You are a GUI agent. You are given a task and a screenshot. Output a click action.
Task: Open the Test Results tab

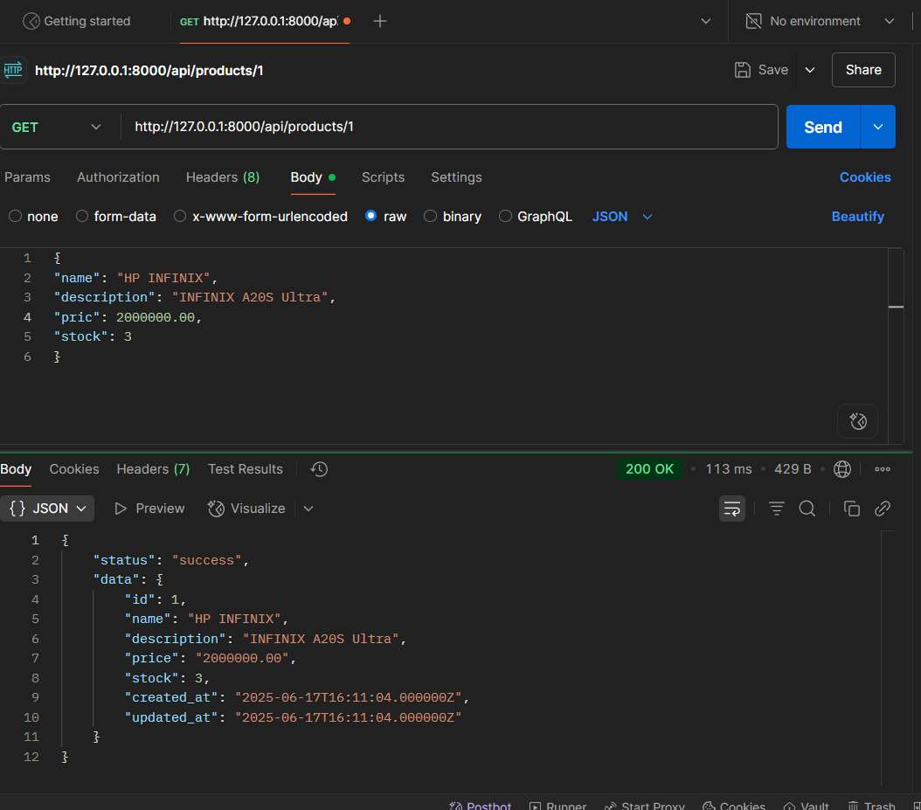coord(245,469)
